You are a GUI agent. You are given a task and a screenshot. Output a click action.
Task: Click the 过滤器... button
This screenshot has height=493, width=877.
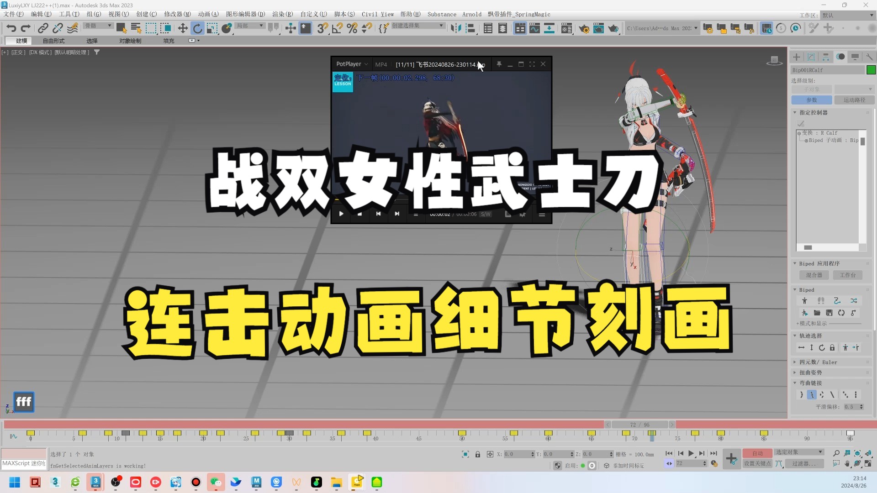803,463
